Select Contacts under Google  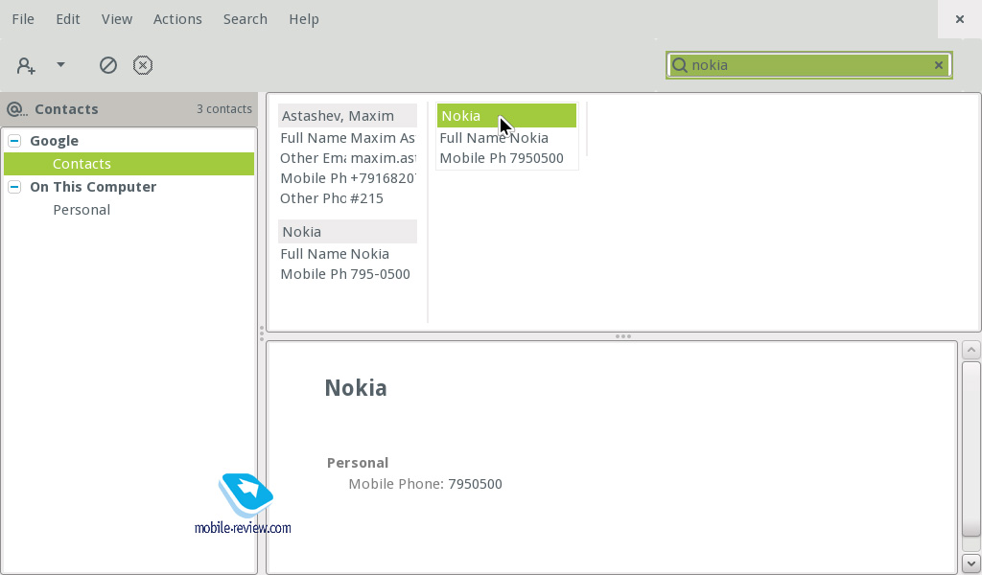pos(129,164)
